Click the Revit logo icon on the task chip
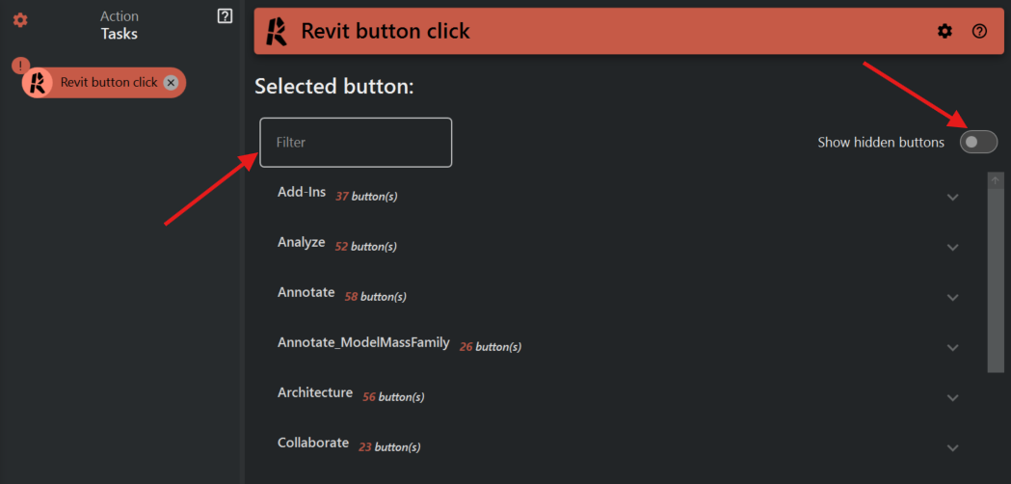Viewport: 1011px width, 484px height. (x=38, y=83)
